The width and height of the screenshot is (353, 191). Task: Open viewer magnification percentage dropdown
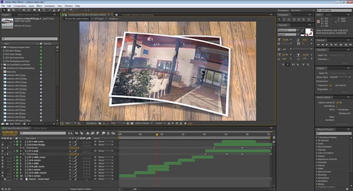(x=71, y=123)
